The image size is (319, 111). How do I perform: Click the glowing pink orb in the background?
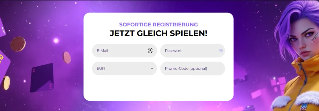click(56, 40)
